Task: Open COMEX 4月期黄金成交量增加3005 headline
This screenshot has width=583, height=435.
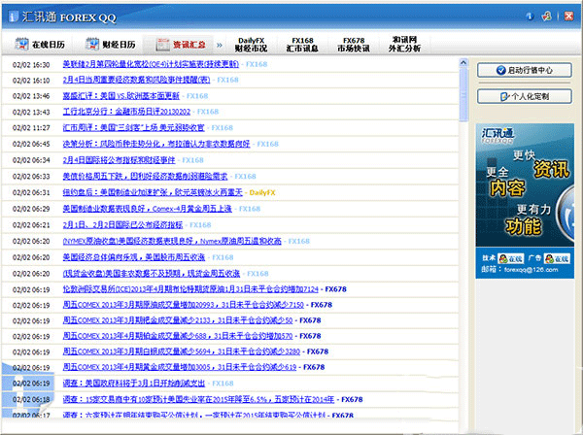Action: [180, 367]
